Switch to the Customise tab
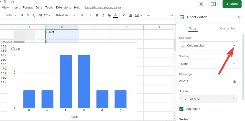Screen dimensions: 245x121 pyautogui.click(x=228, y=28)
